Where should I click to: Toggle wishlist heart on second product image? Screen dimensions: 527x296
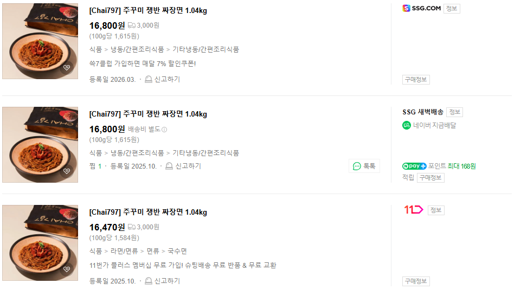tap(67, 171)
